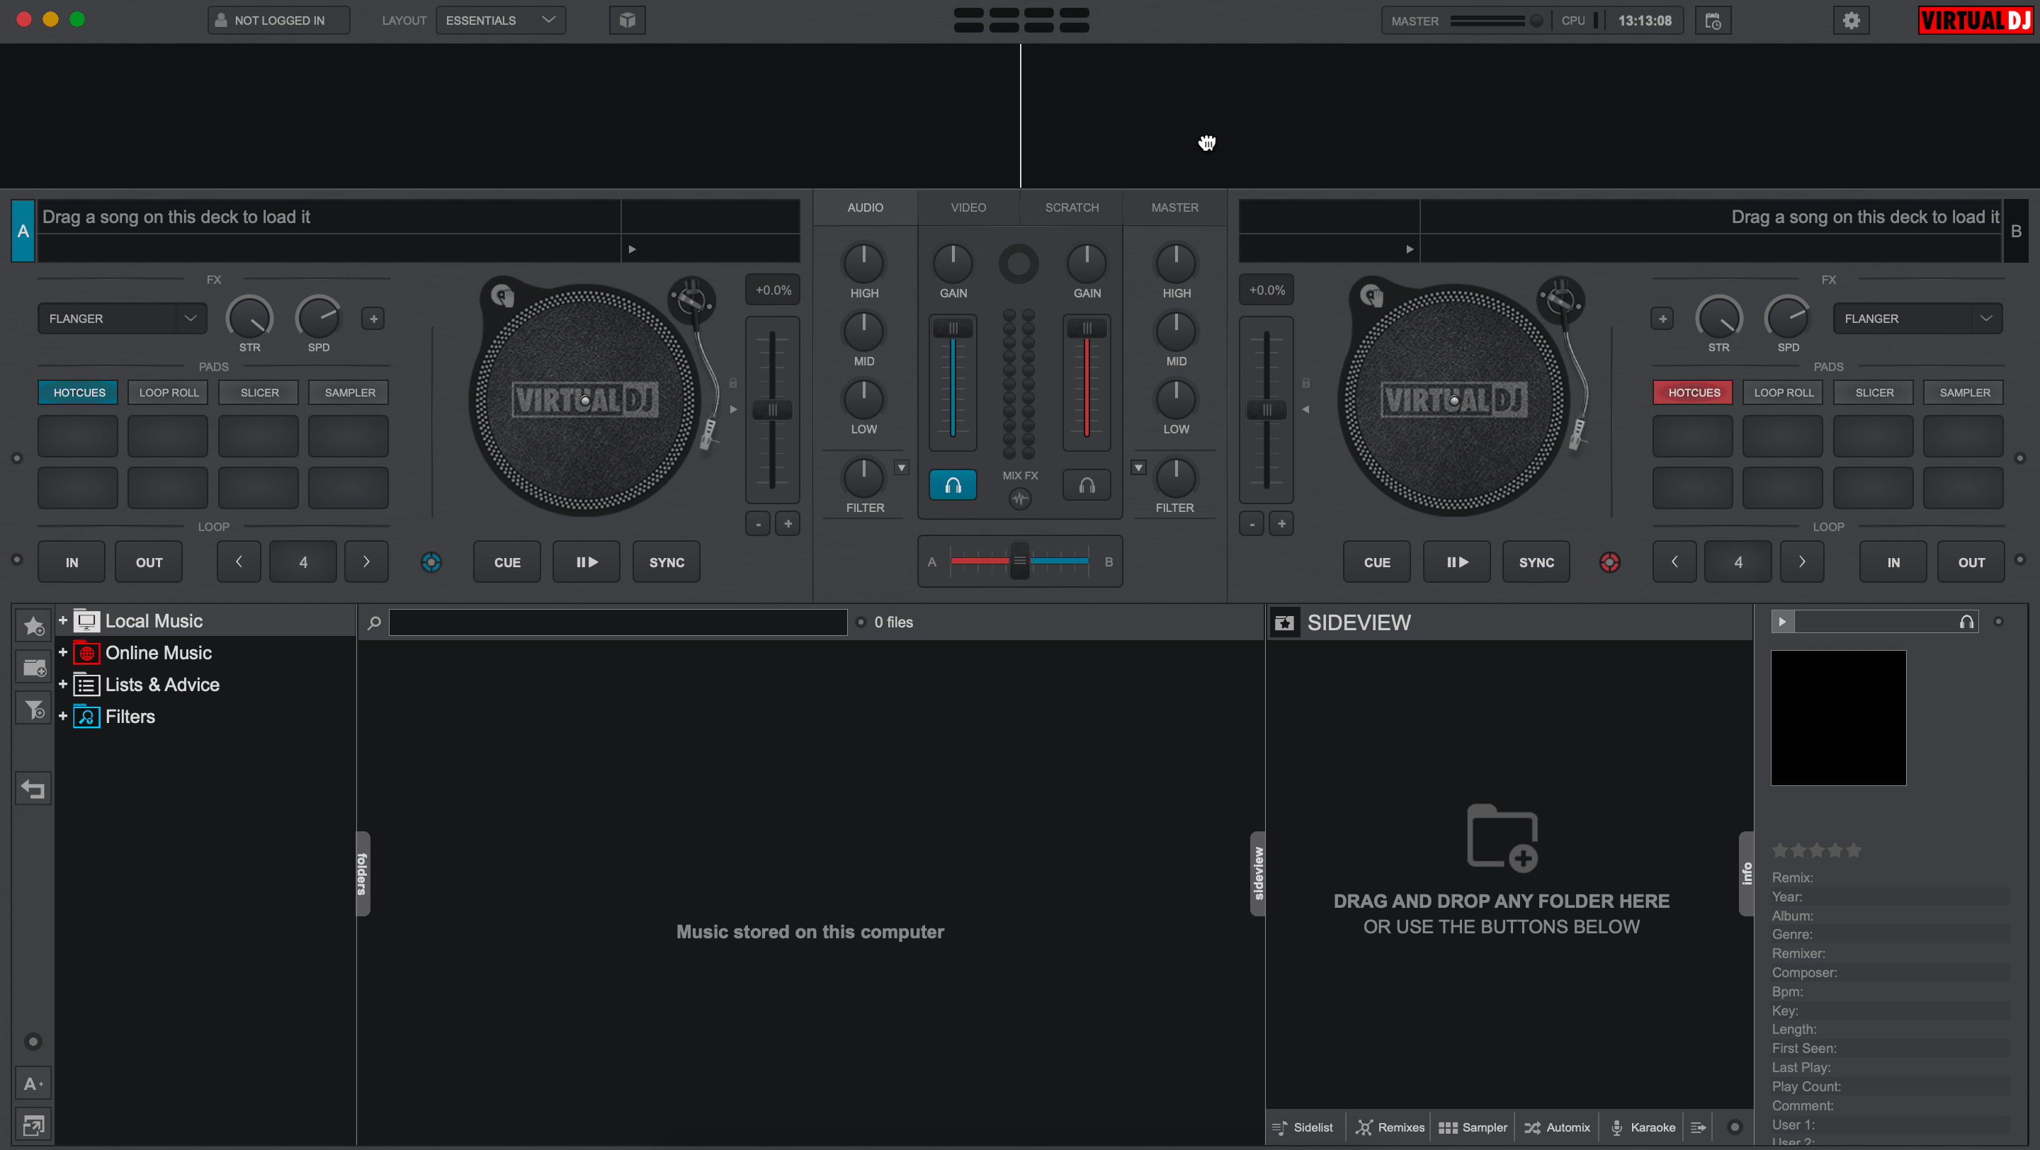
Task: Click the favorites star sidebar icon
Action: [33, 625]
